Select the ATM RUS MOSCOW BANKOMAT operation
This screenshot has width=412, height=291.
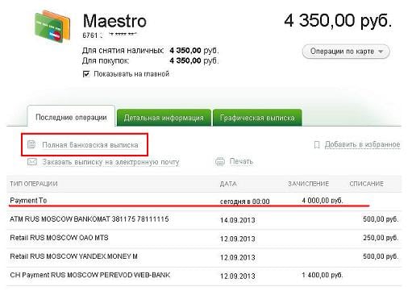point(204,220)
